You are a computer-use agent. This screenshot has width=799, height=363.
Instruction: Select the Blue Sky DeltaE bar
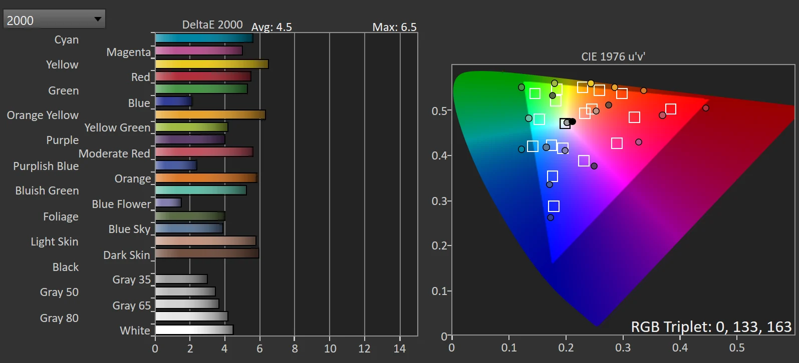pos(189,228)
